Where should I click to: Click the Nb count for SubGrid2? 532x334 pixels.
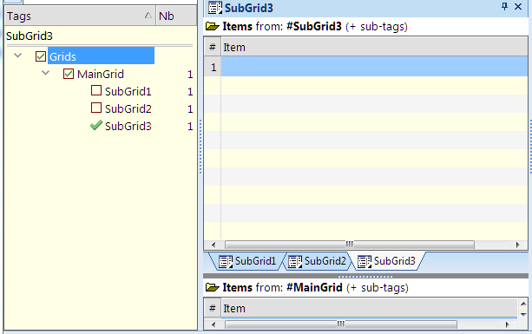[190, 108]
